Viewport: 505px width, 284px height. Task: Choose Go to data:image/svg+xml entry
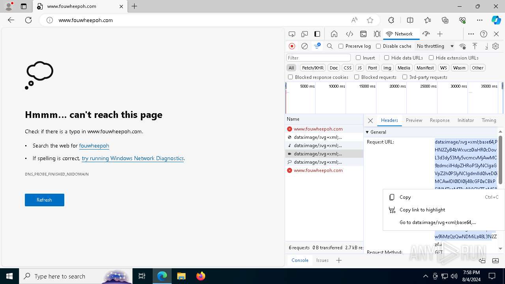(x=444, y=222)
